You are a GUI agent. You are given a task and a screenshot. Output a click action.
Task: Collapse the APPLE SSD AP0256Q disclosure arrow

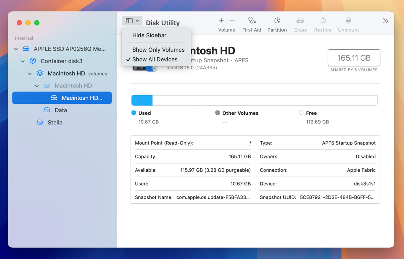tap(16, 49)
